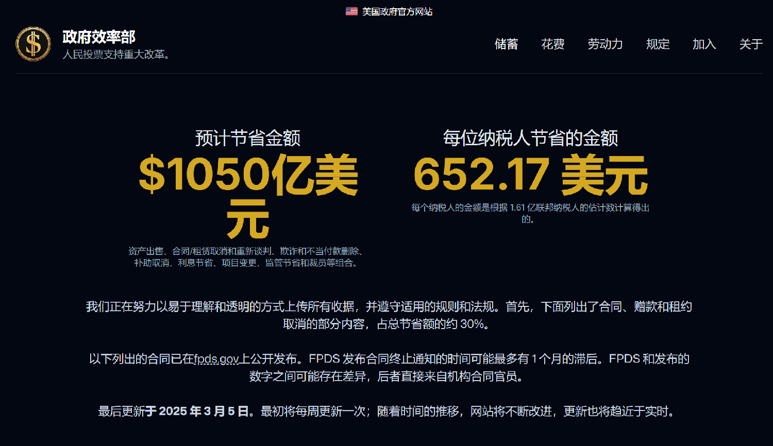Open the 关于 page
Image resolution: width=773 pixels, height=446 pixels.
[x=750, y=44]
